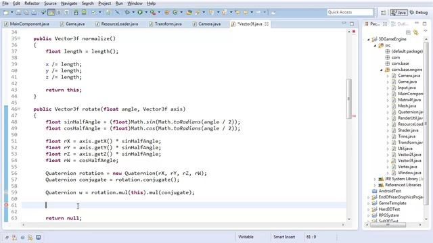Open Quaternion.java in Package Explorer
433x243 pixels.
[410, 112]
